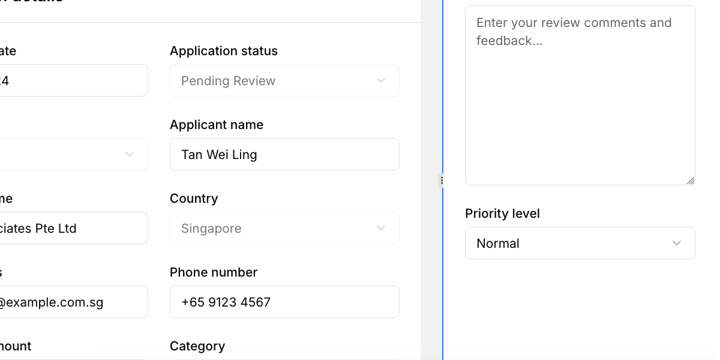The image size is (720, 360).
Task: Click the Application status label
Action: coord(224,51)
